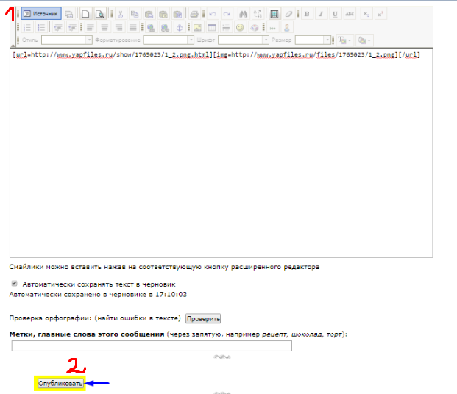The width and height of the screenshot is (457, 394).
Task: Toggle auto-save text to draft checkbox
Action: pyautogui.click(x=14, y=283)
